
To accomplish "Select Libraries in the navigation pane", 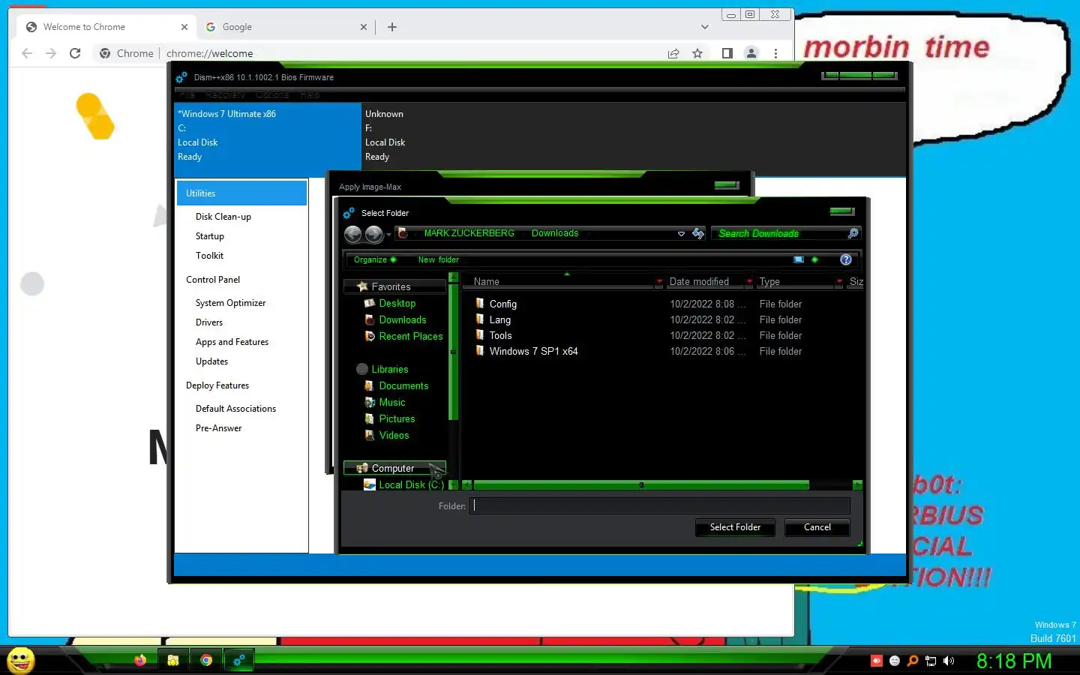I will 389,369.
